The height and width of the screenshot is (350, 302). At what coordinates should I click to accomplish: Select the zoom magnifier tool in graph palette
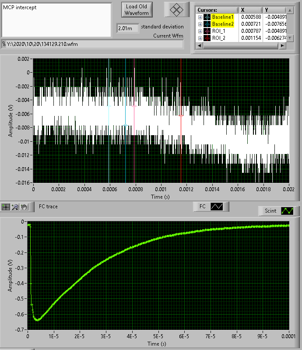click(x=15, y=206)
